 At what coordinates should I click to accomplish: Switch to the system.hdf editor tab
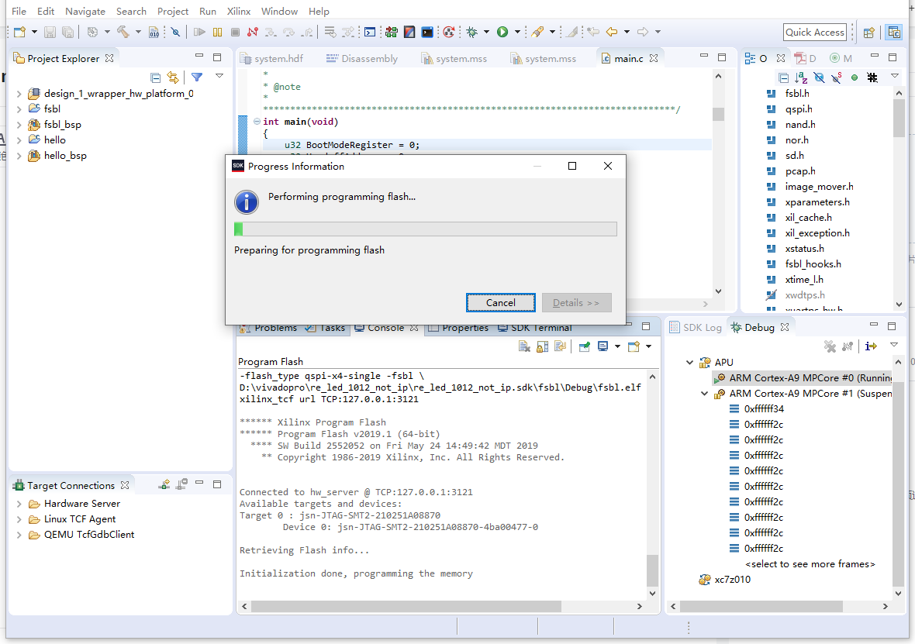click(272, 58)
